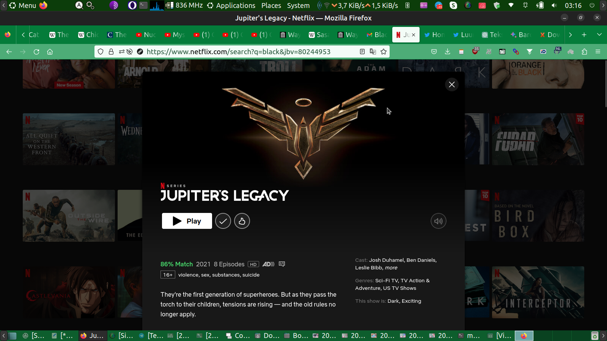Open the Firefox View pinned icon
This screenshot has width=607, height=341.
pos(8,34)
